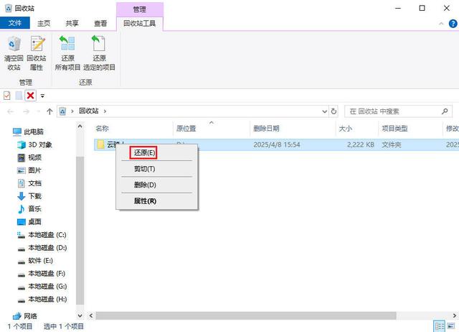Open 本地磁盘 (G:) in sidebar
This screenshot has width=459, height=332.
42,287
